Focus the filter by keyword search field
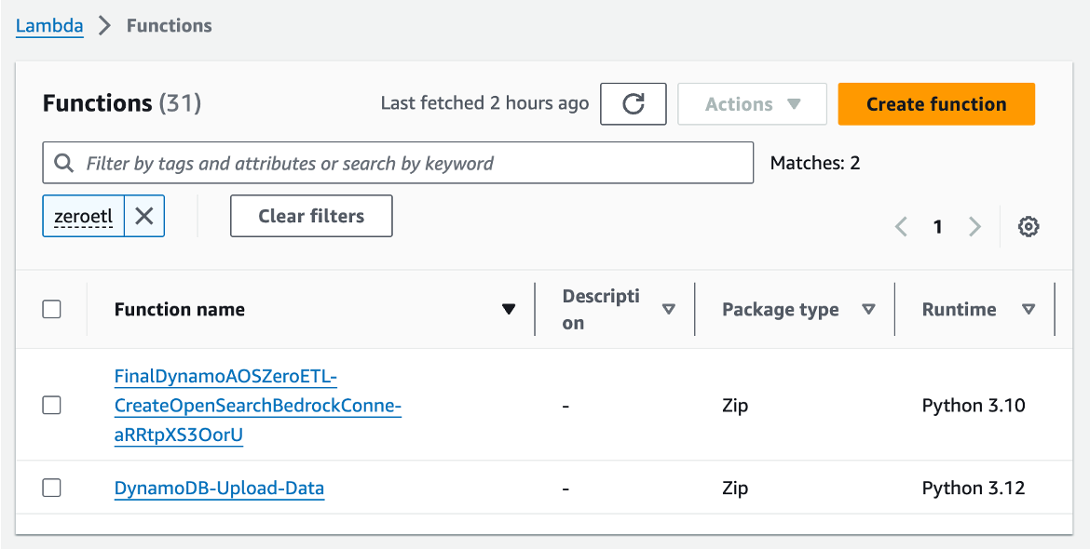 (410, 163)
